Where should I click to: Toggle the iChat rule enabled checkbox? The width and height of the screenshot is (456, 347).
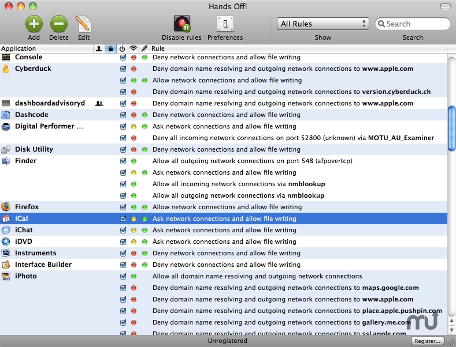[123, 230]
